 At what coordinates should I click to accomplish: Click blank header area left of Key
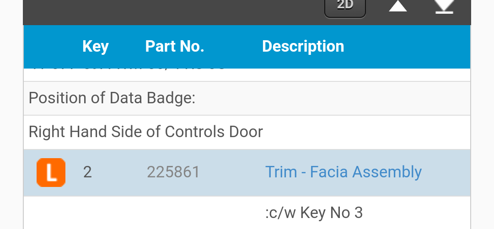coord(50,46)
